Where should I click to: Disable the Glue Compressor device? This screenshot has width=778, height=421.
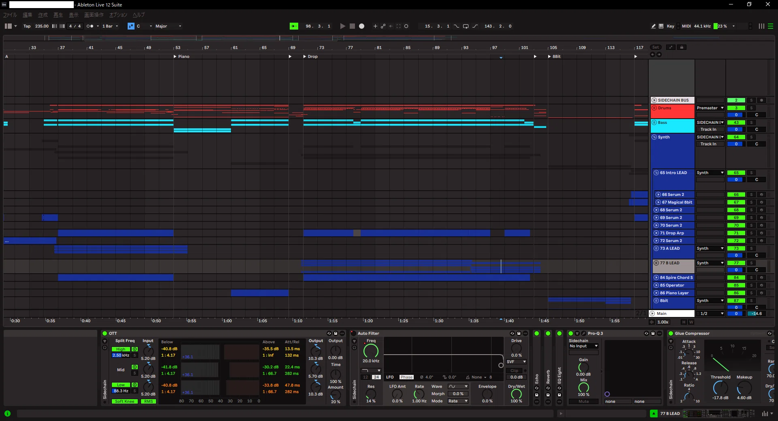[671, 334]
